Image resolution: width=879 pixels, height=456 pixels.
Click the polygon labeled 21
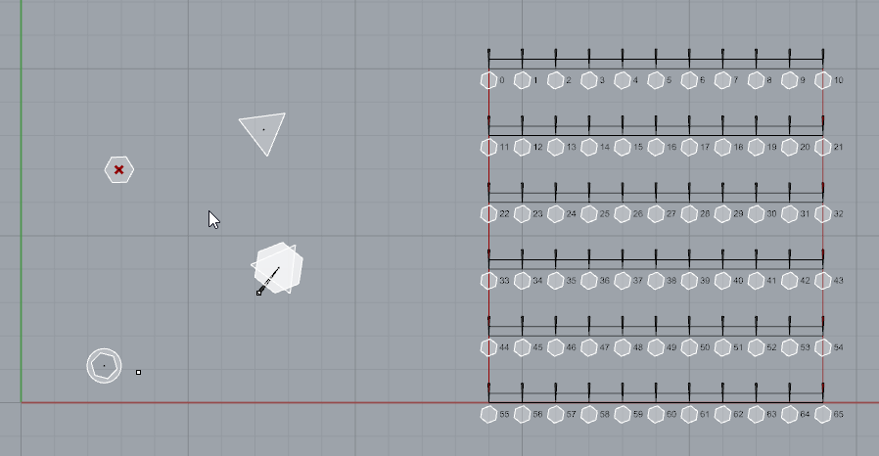(x=823, y=147)
